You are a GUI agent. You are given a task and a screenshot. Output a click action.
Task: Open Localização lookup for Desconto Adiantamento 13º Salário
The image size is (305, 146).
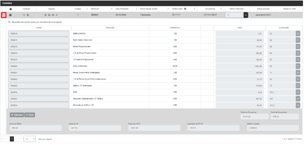point(298,99)
